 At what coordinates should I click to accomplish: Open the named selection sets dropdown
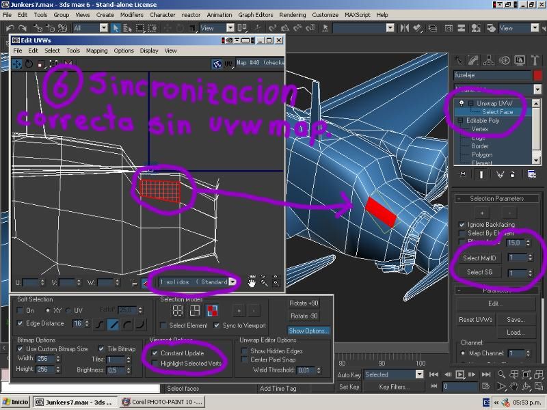[x=390, y=28]
